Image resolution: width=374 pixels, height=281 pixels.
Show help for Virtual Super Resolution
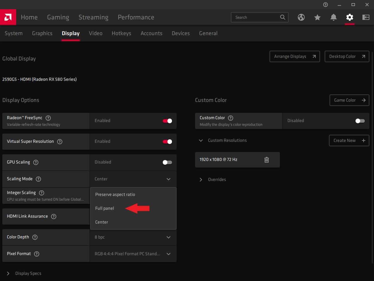(60, 141)
